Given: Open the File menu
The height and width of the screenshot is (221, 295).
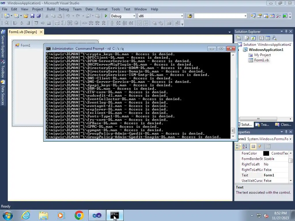Looking at the screenshot, I should (x=5, y=9).
